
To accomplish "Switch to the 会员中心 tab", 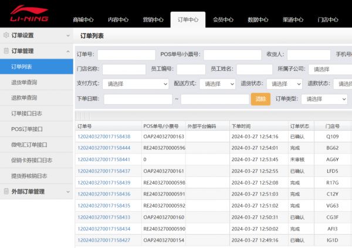I will pos(223,19).
